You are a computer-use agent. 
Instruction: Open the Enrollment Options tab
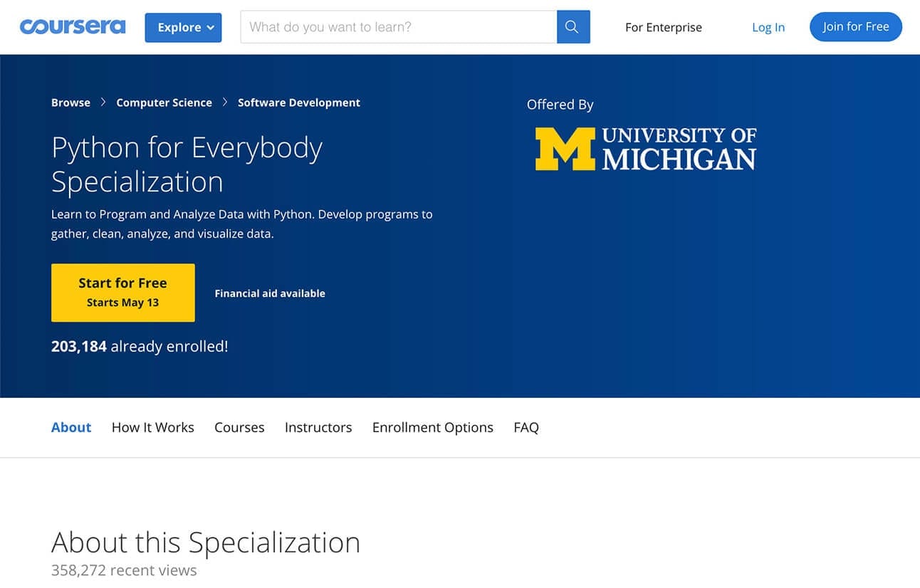pyautogui.click(x=433, y=427)
